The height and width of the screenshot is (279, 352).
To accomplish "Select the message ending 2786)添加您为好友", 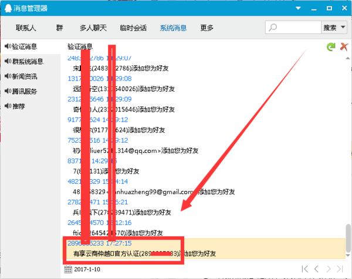I will [x=121, y=68].
